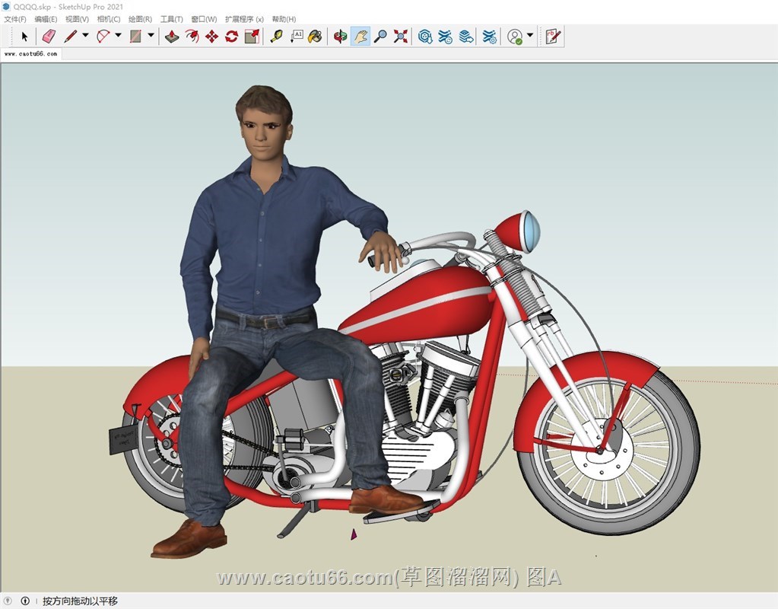Click the status text 按方向拖动以平移
Image resolution: width=778 pixels, height=609 pixels.
tap(80, 601)
